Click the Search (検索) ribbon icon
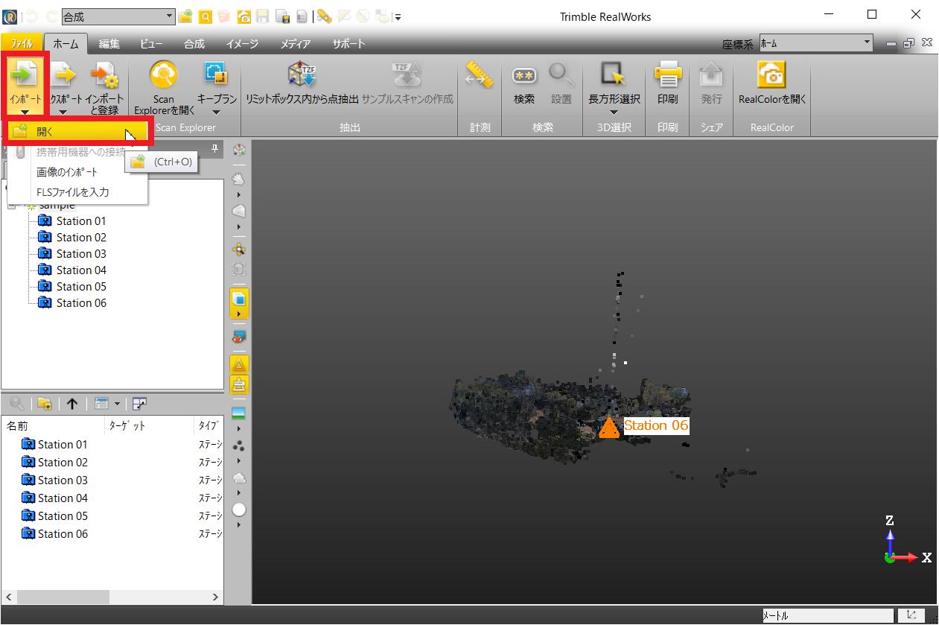 coord(524,74)
